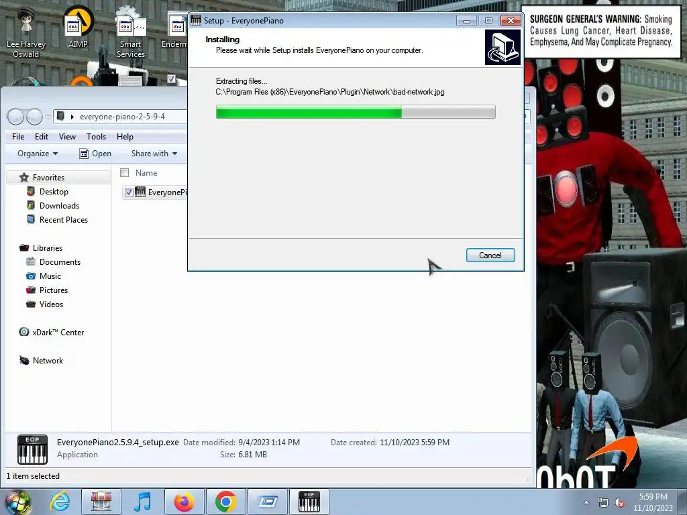687x515 pixels.
Task: Cancel the EveryonePiano installation
Action: [490, 255]
